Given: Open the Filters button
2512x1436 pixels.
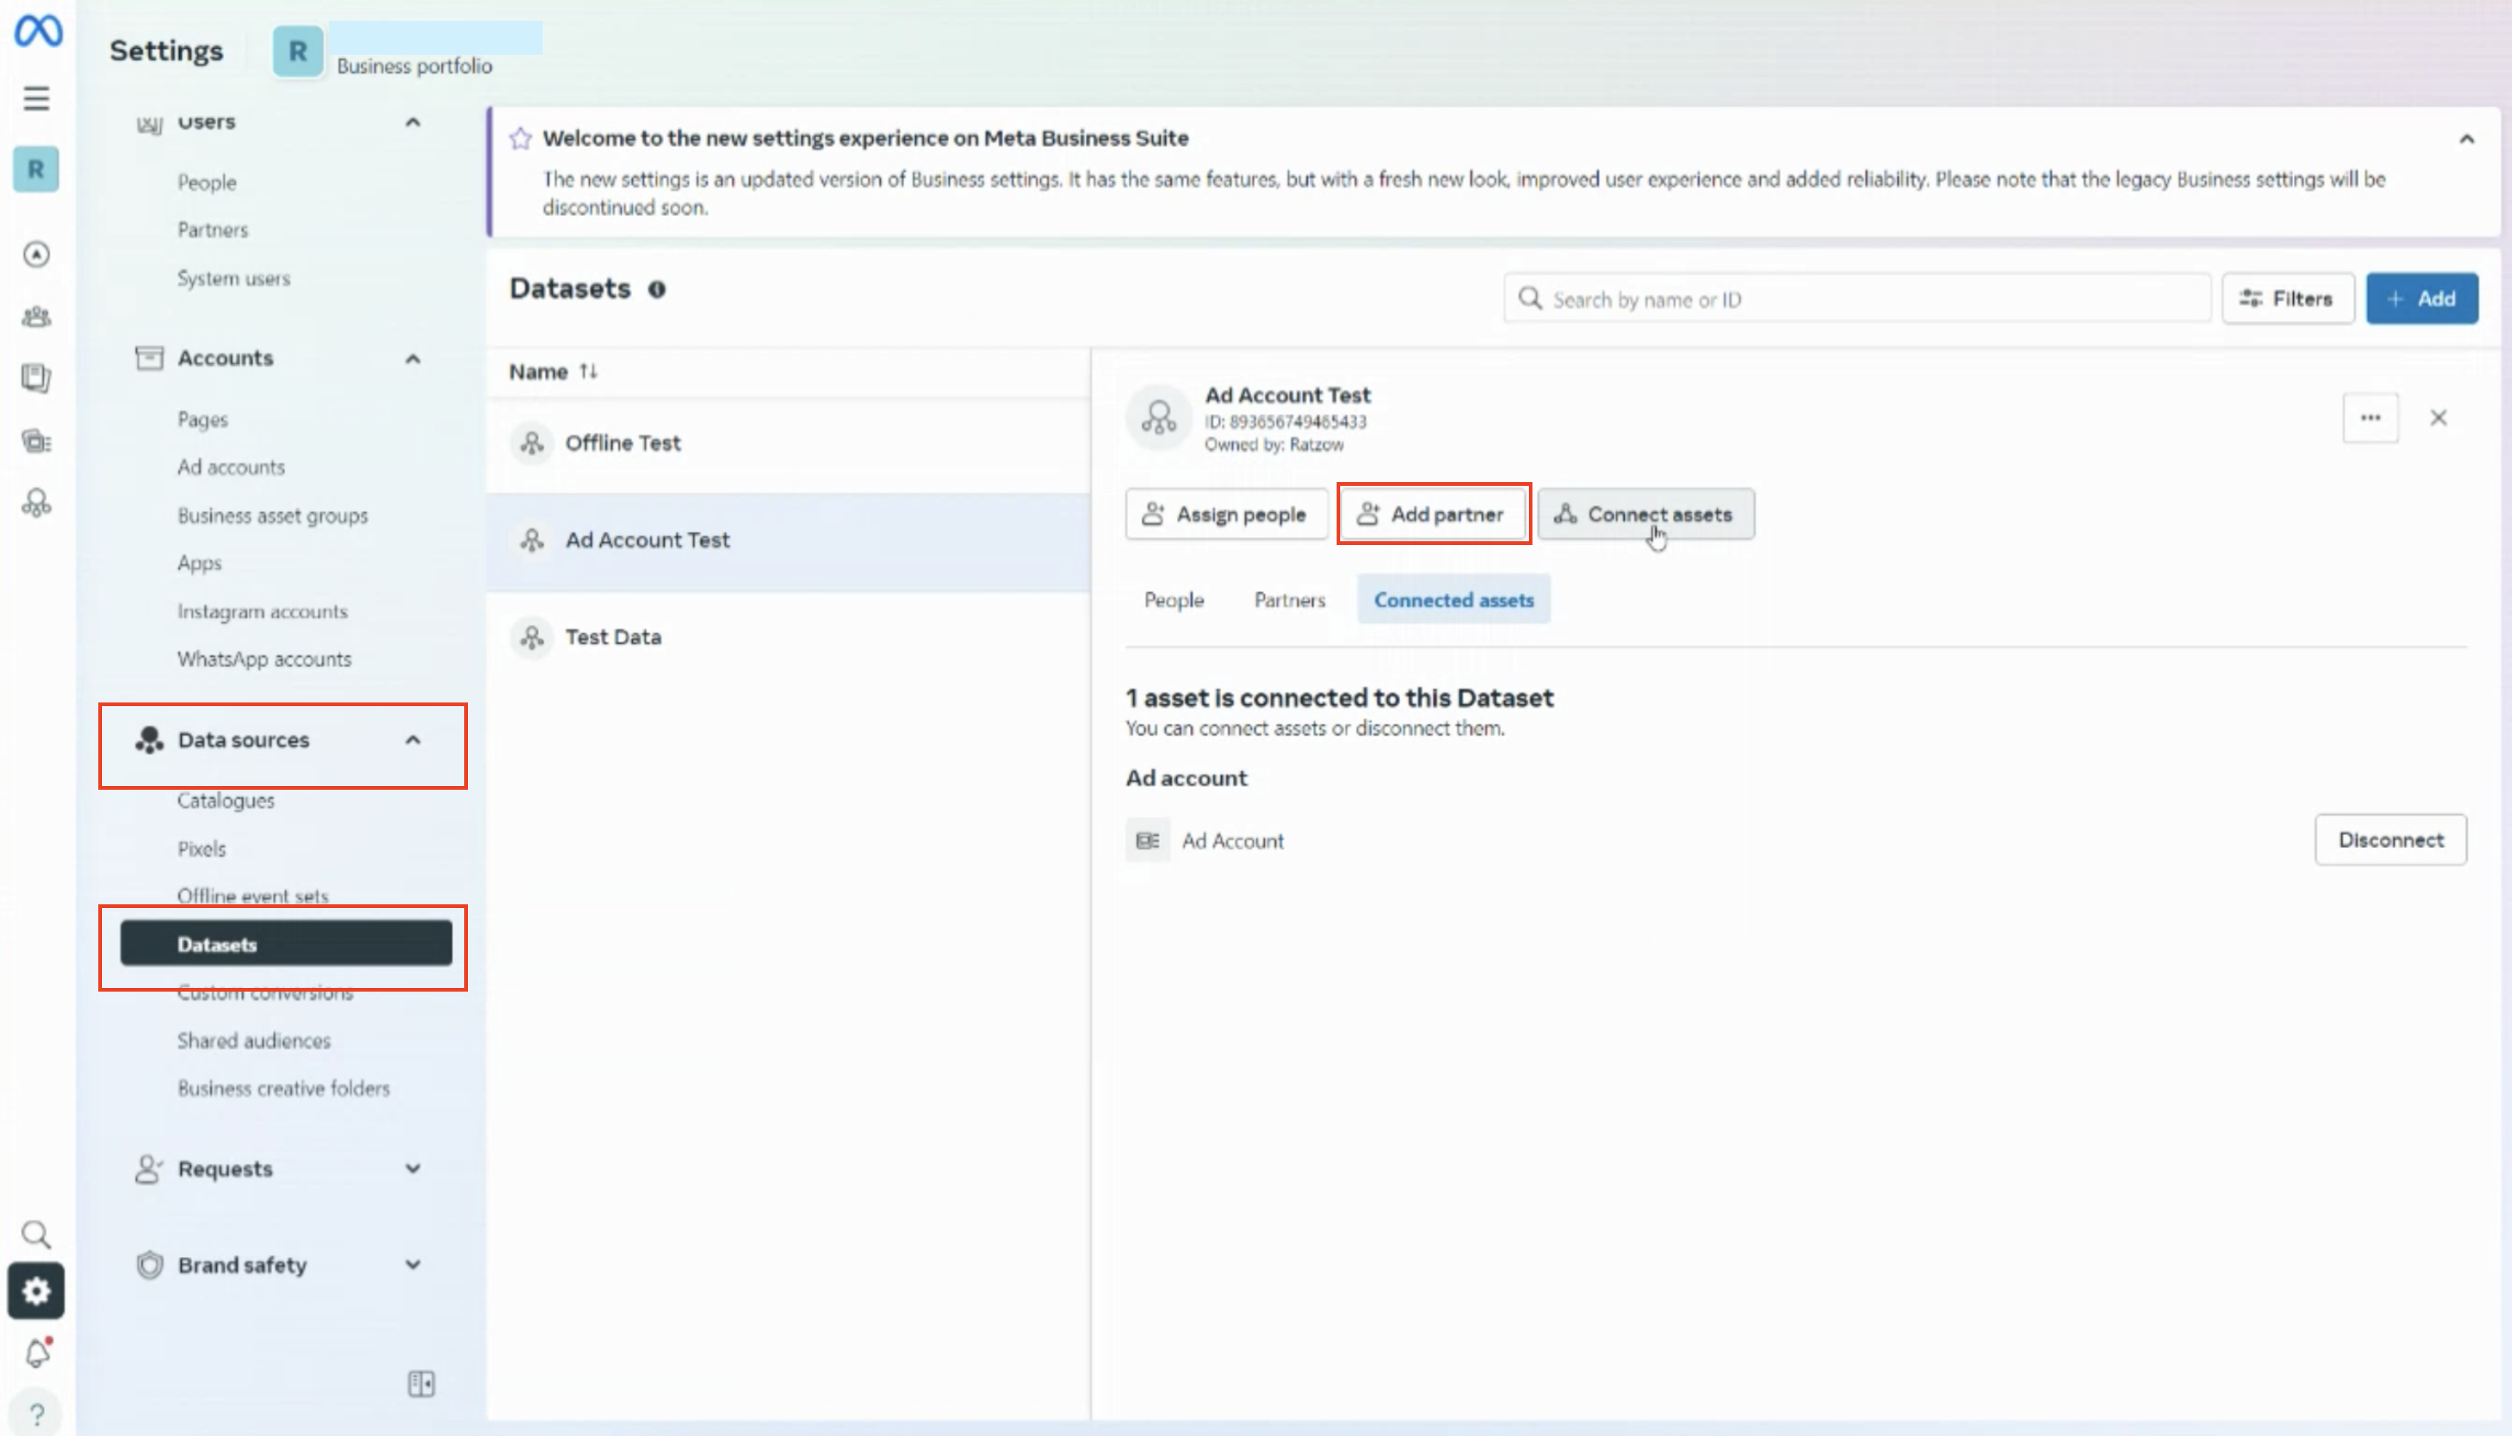Looking at the screenshot, I should [2287, 299].
